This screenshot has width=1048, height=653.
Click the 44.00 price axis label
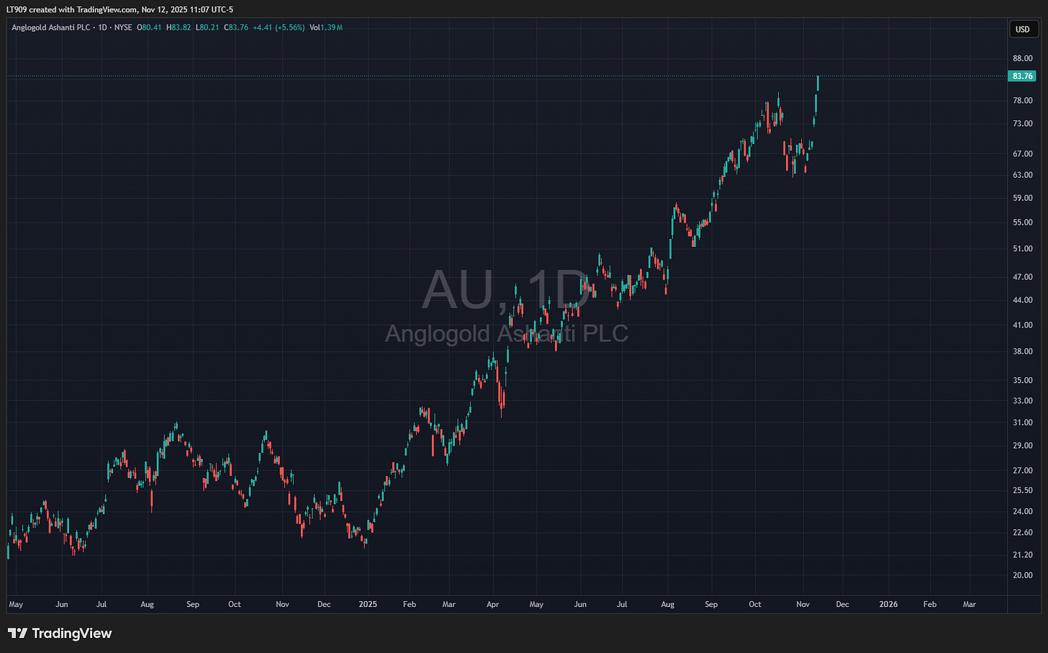pyautogui.click(x=1022, y=300)
